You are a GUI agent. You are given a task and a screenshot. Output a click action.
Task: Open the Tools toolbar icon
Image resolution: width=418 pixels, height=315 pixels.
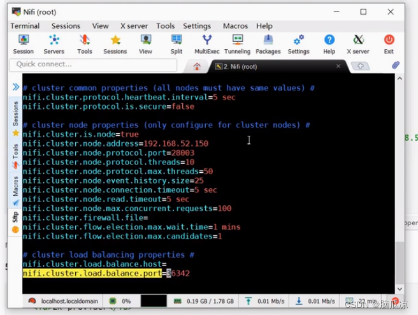(85, 45)
